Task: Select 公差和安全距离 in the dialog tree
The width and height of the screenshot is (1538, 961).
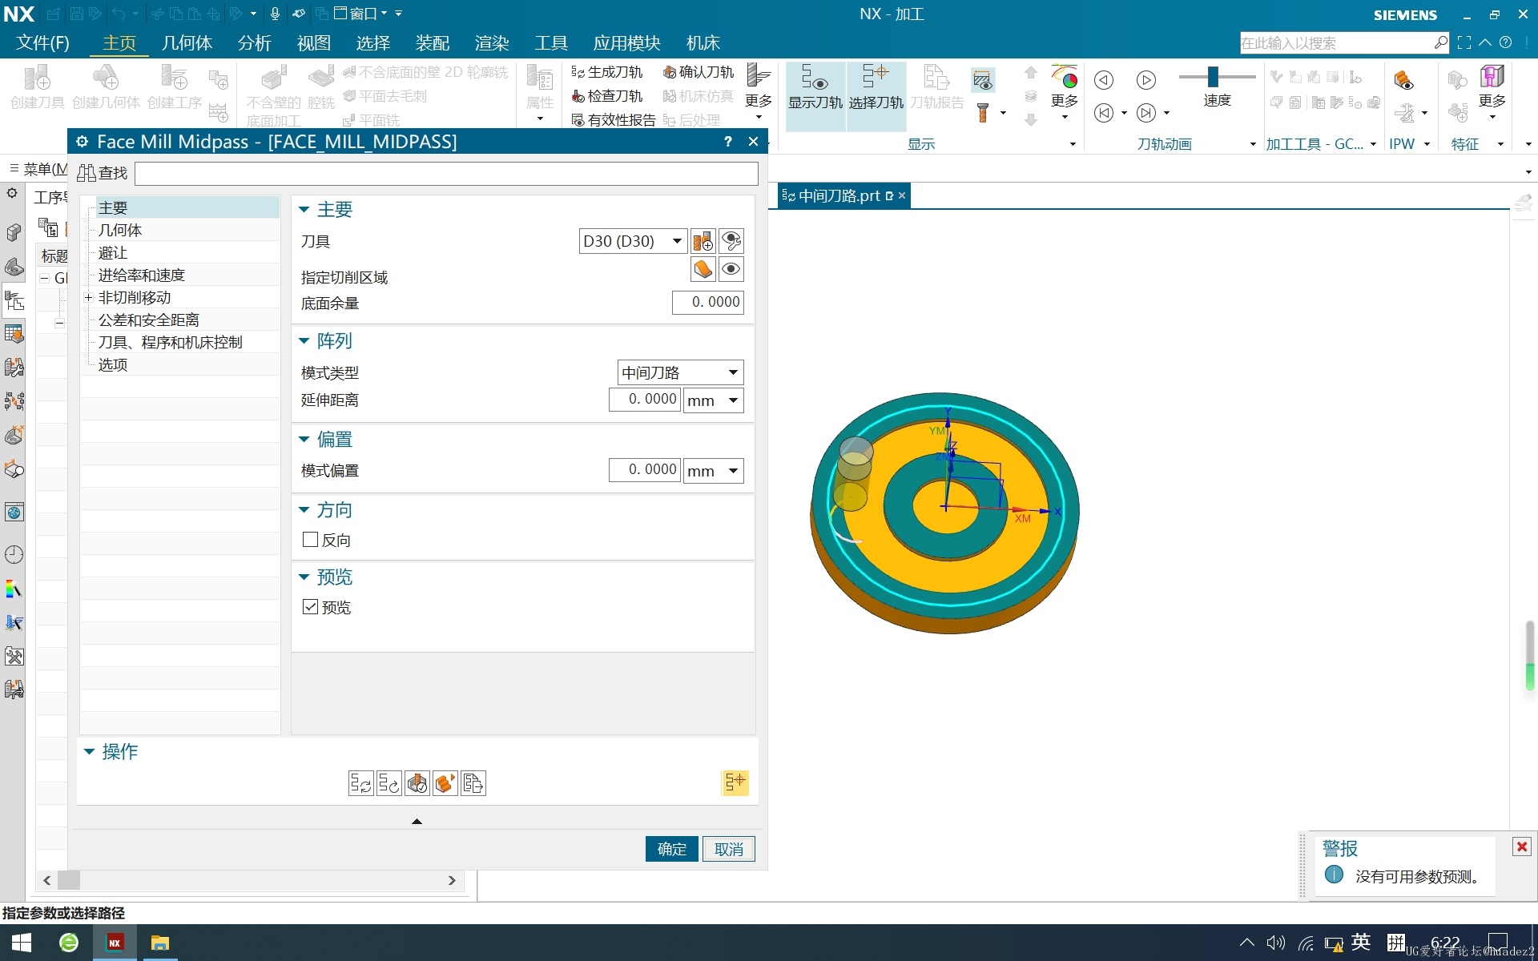Action: (x=149, y=320)
